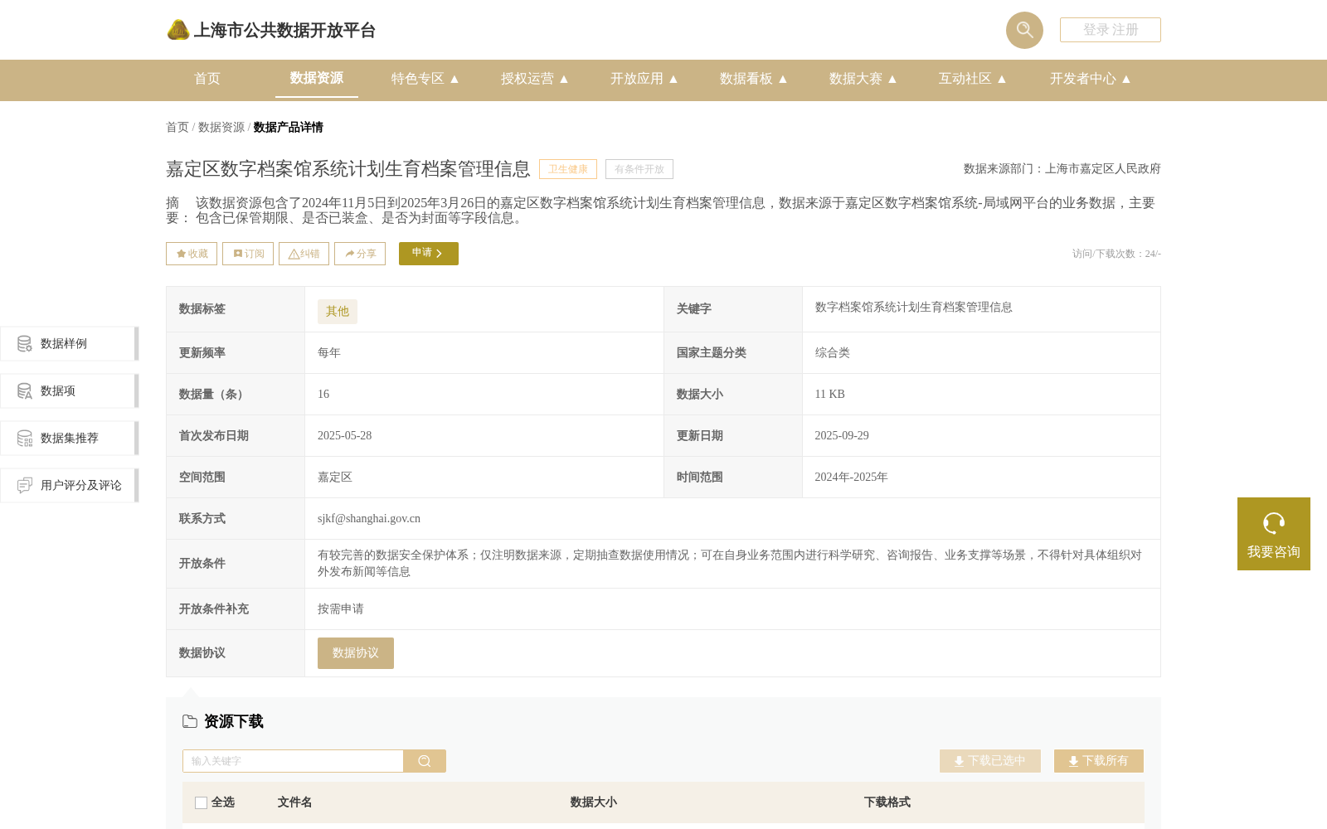Open the 数据资源 nav tab

click(317, 78)
